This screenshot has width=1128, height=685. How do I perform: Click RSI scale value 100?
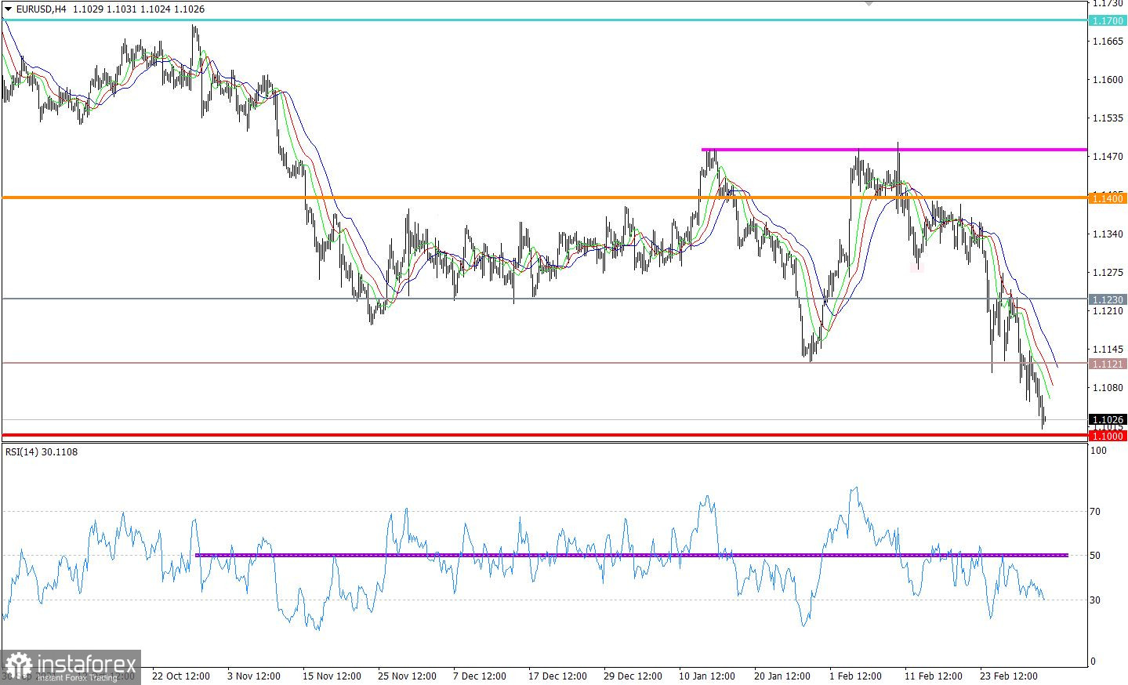click(x=1099, y=451)
